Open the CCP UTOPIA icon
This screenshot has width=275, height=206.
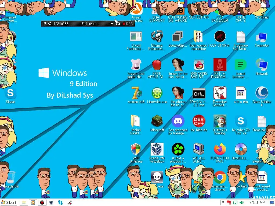click(220, 36)
